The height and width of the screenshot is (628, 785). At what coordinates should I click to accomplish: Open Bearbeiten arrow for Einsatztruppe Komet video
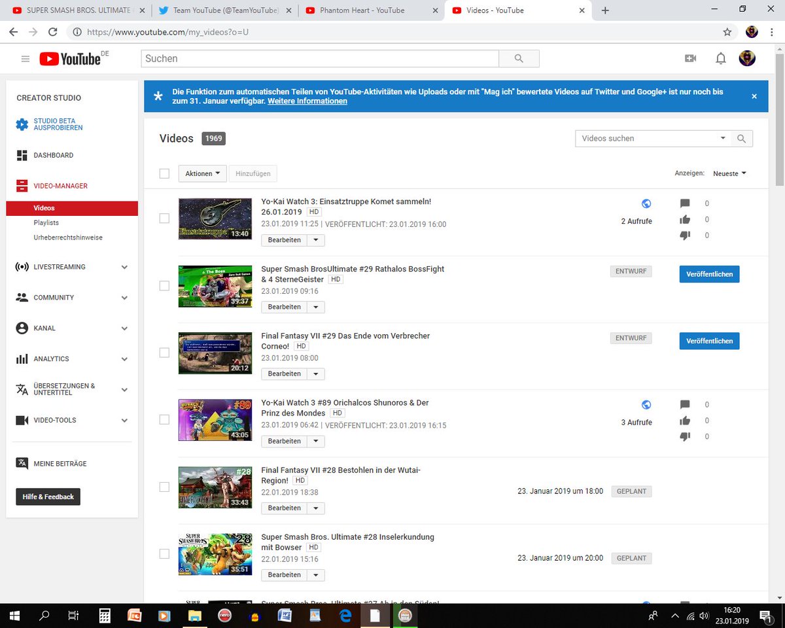pos(316,240)
